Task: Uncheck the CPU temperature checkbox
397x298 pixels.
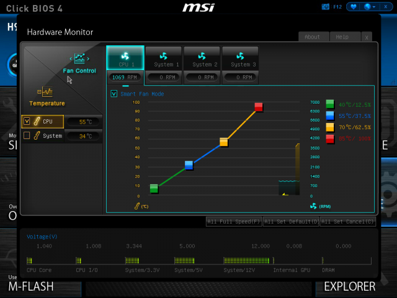Action: [27, 121]
